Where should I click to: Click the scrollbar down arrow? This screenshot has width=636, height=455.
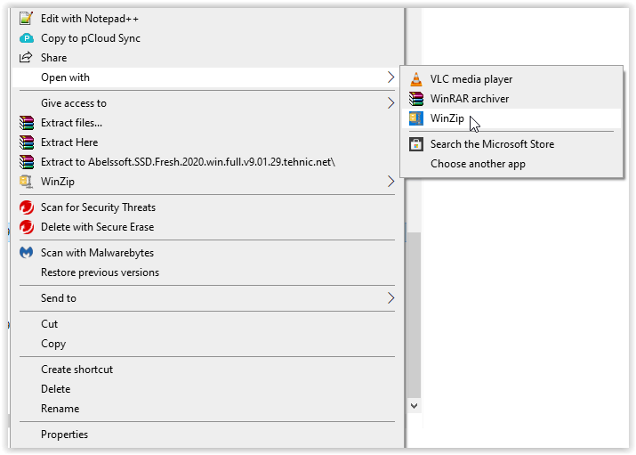pos(415,405)
